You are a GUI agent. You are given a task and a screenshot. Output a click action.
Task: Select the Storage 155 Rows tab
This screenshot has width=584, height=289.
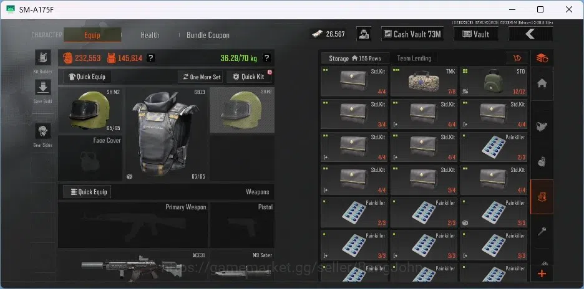355,59
